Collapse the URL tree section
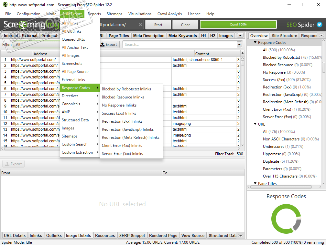Screen dimensions: 326x245 pyautogui.click(x=255, y=124)
